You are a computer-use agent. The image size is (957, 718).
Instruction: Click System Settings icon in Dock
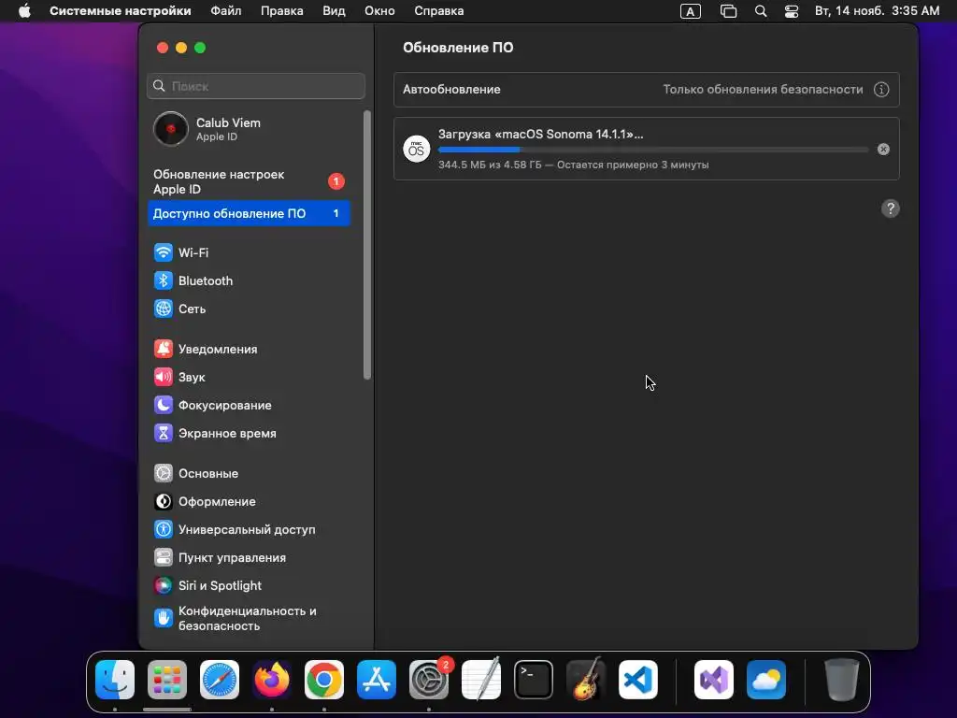pos(429,680)
